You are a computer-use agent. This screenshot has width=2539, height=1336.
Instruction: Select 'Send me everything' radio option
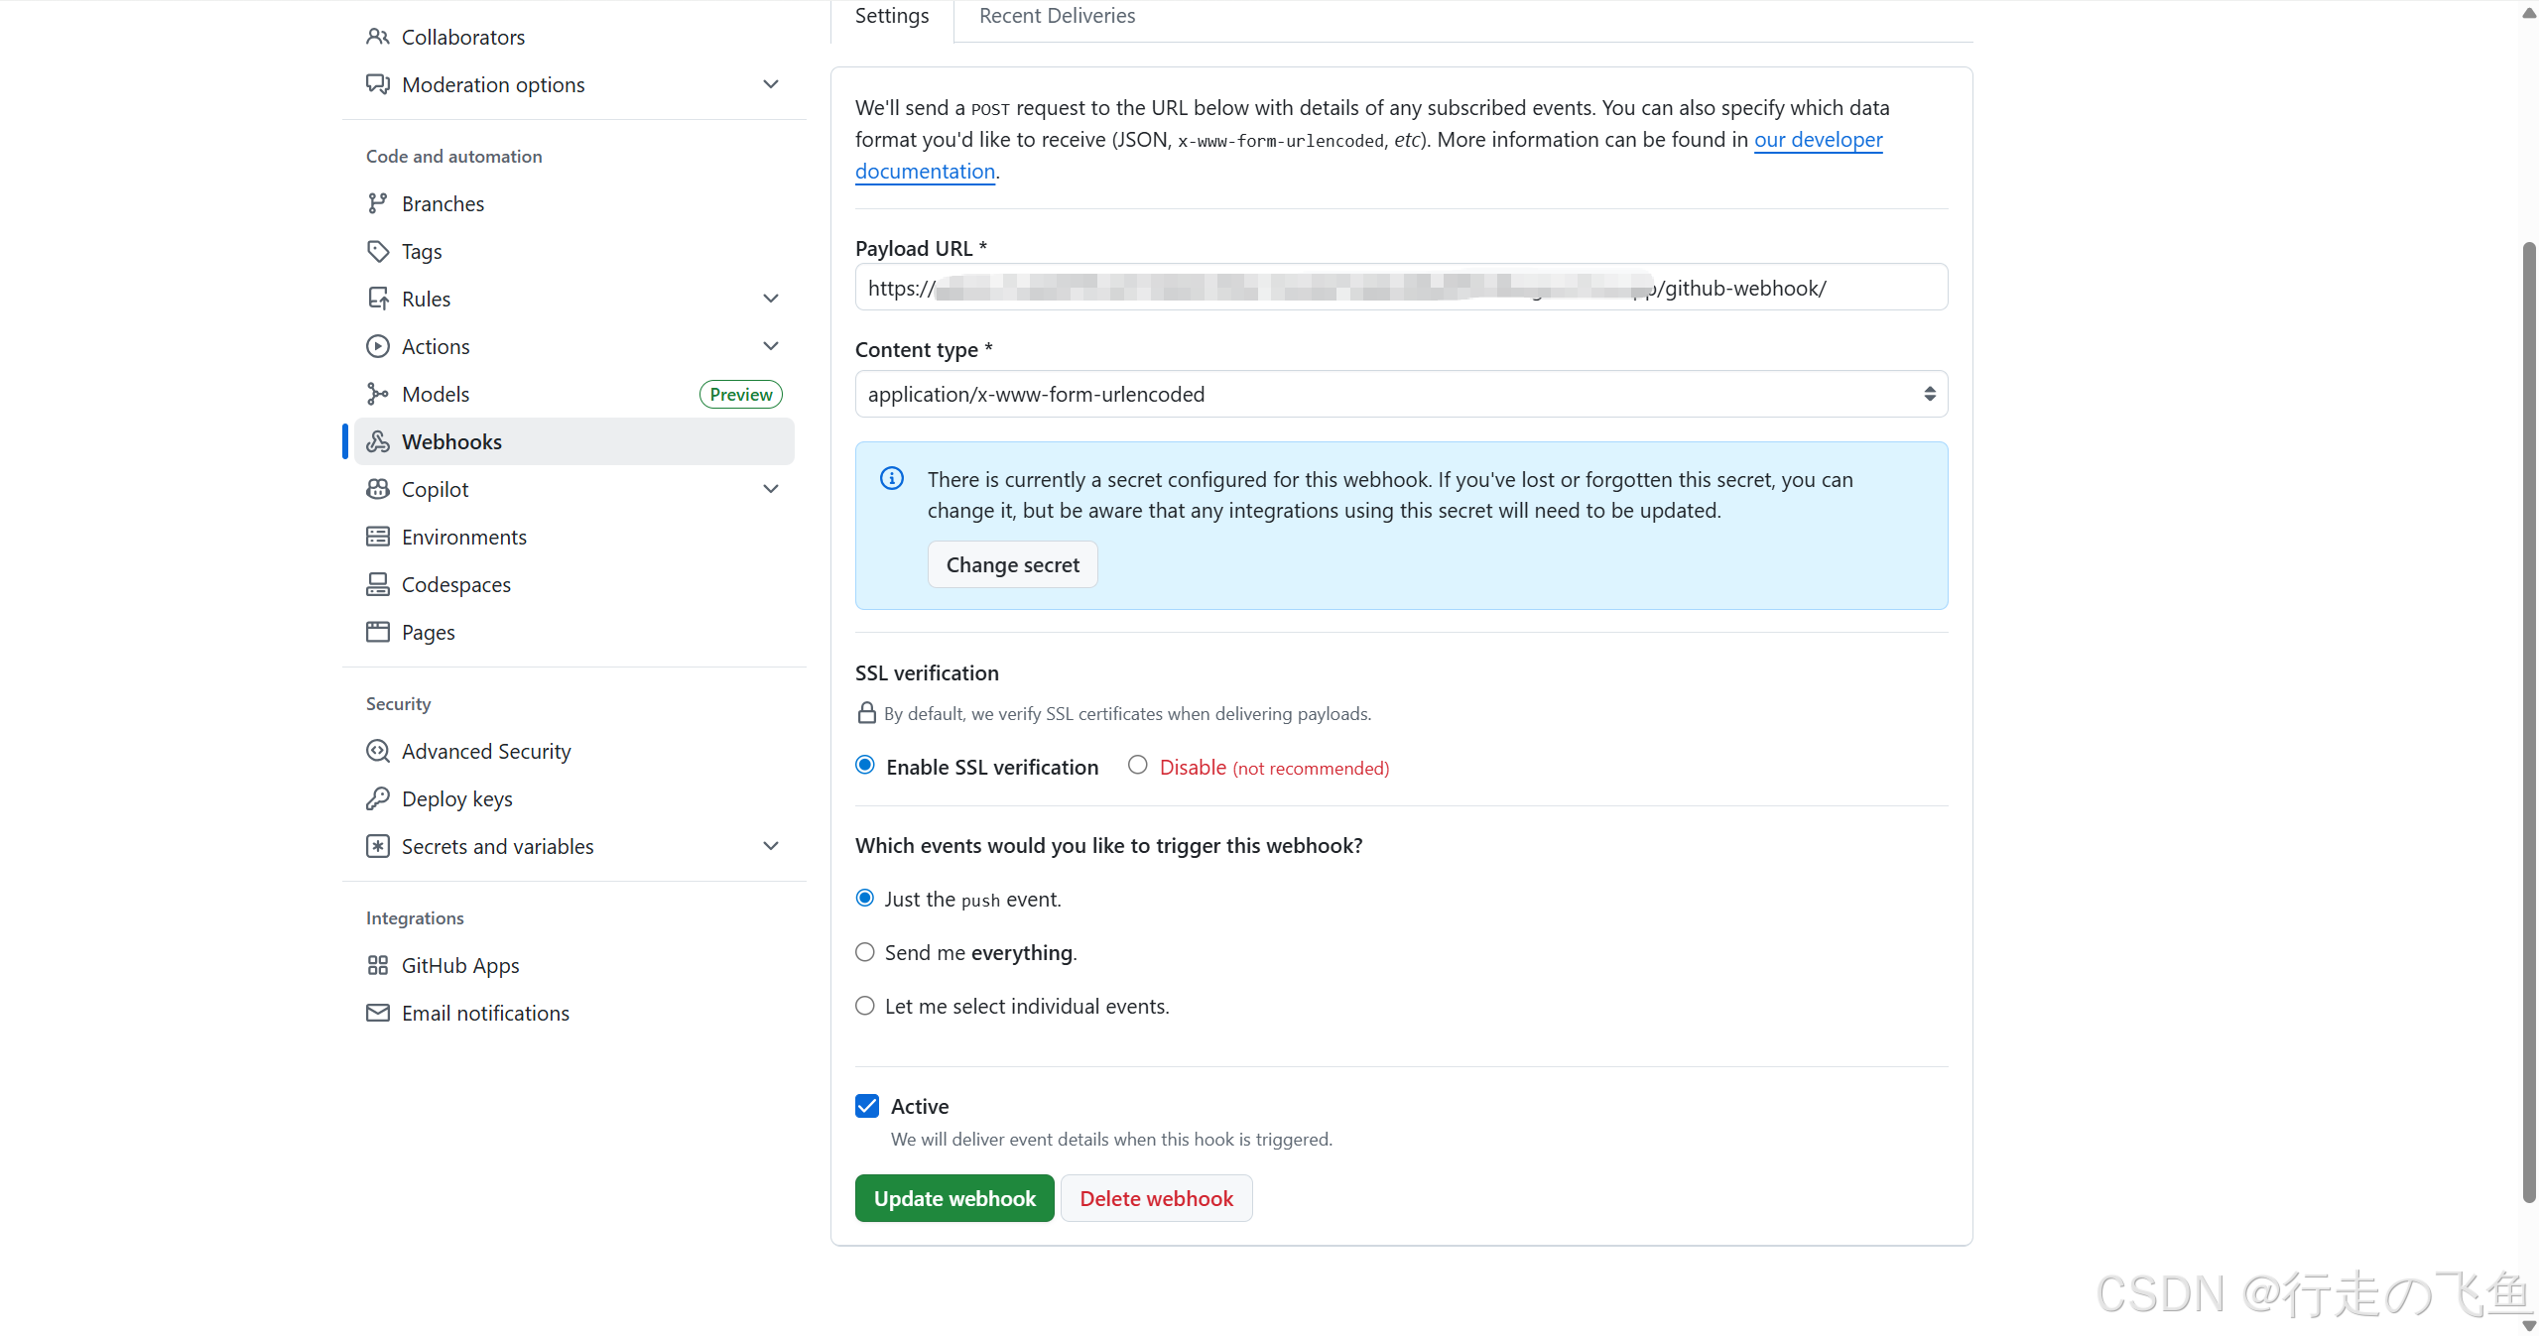pyautogui.click(x=865, y=952)
